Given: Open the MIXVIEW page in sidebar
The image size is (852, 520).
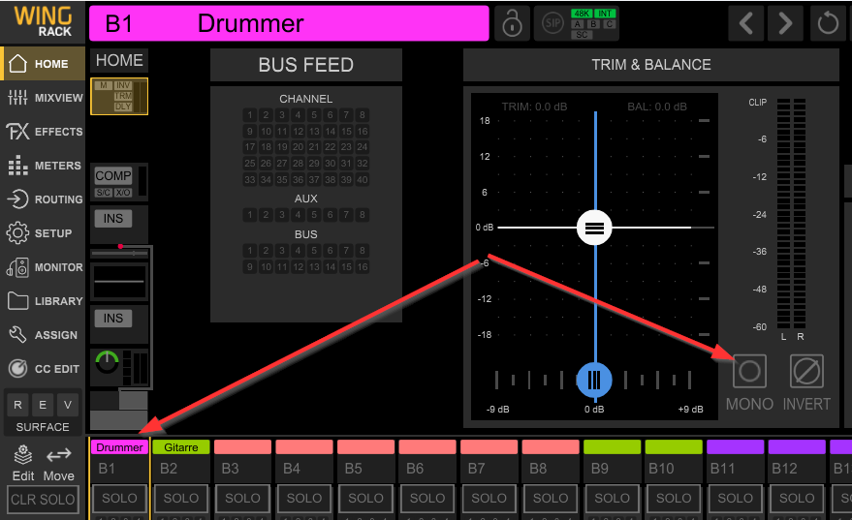Looking at the screenshot, I should (x=43, y=98).
